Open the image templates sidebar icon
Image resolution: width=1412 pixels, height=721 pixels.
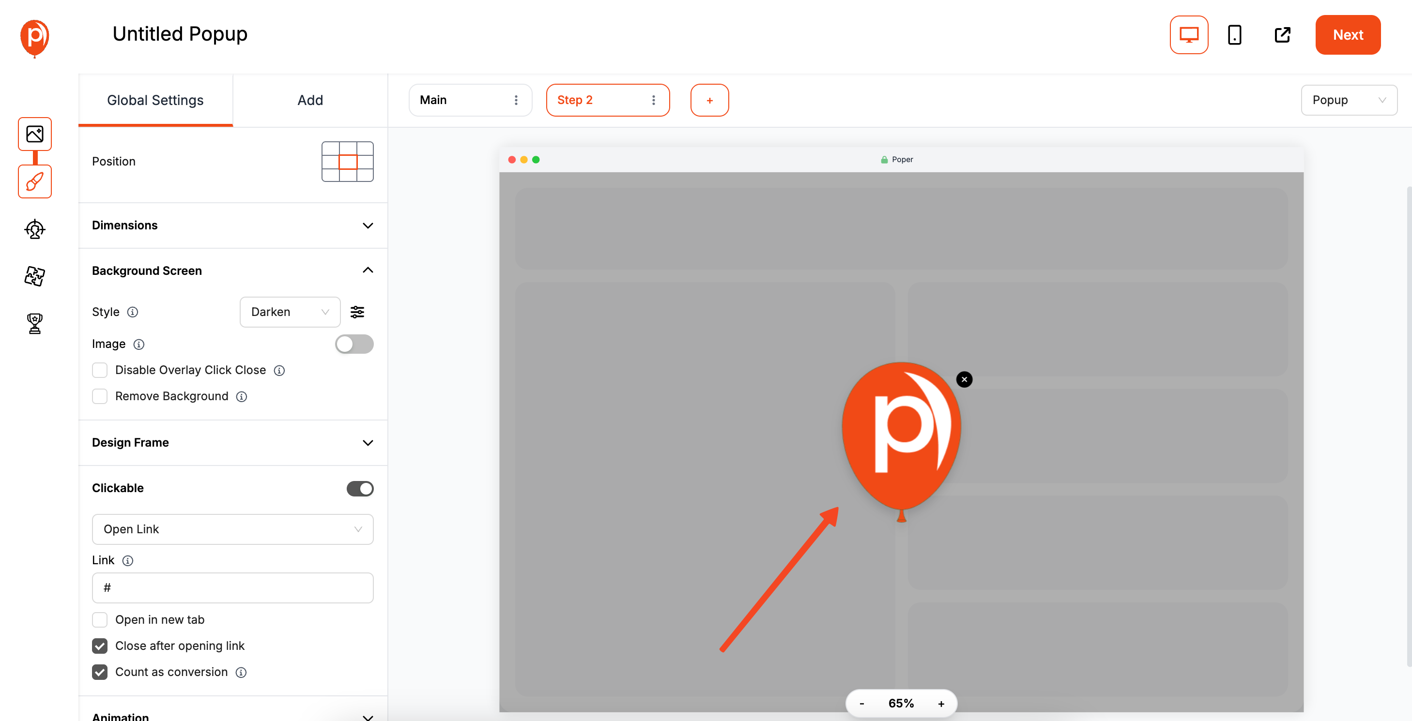(x=34, y=134)
